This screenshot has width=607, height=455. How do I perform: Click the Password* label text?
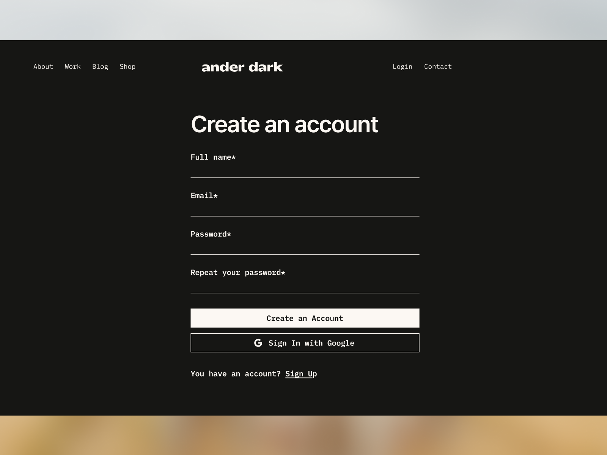211,234
